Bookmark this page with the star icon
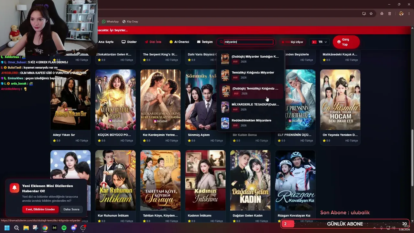This screenshot has height=233, width=414. coord(371,14)
